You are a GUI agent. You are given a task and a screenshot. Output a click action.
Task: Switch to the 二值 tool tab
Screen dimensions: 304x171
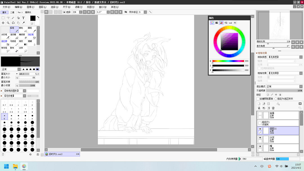[12, 12]
